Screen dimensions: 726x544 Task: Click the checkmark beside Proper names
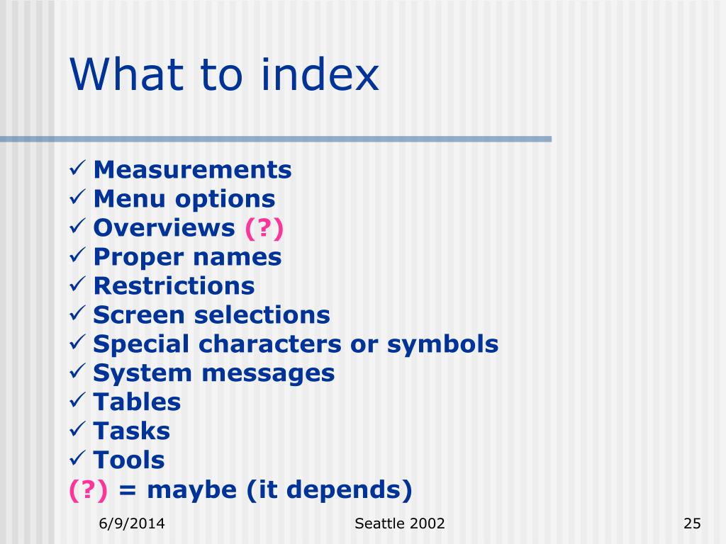coord(77,255)
